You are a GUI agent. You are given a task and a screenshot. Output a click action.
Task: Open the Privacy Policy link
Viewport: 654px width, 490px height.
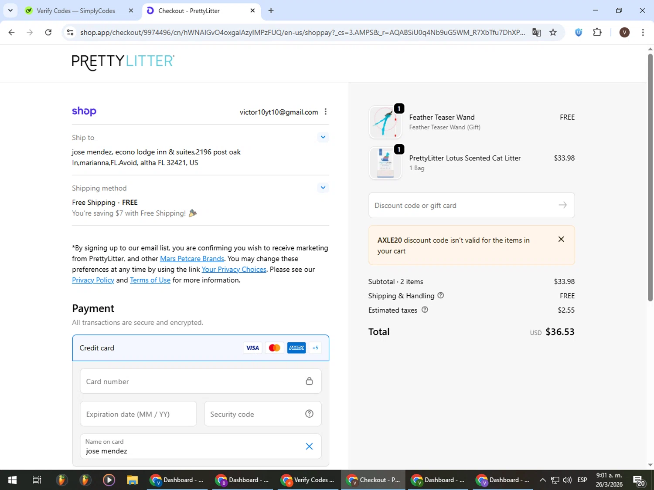[93, 280]
